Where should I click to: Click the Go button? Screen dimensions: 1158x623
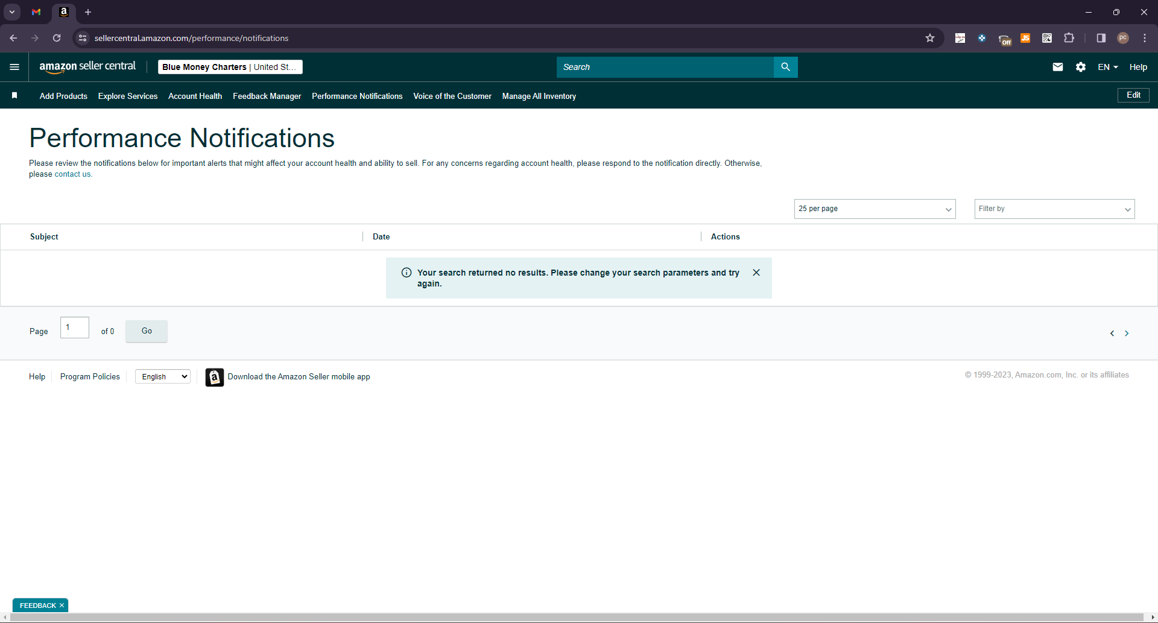[x=147, y=331]
